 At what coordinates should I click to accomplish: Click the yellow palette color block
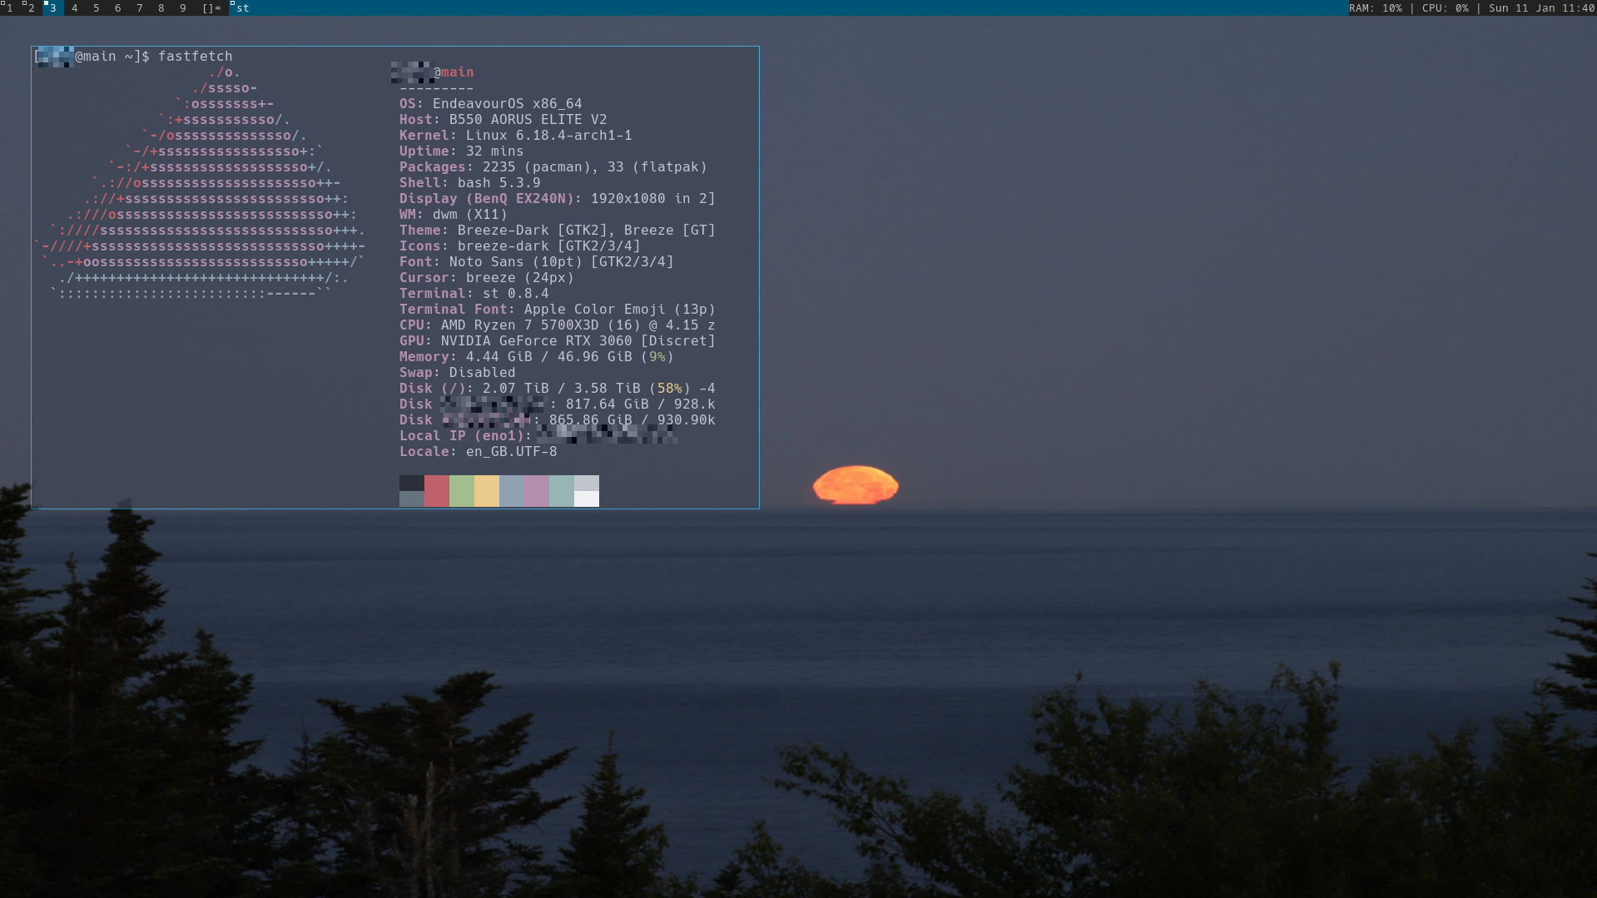coord(487,491)
